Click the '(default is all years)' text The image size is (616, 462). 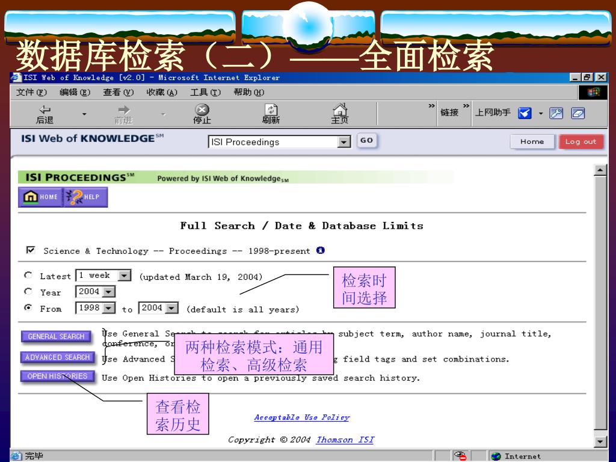click(243, 310)
